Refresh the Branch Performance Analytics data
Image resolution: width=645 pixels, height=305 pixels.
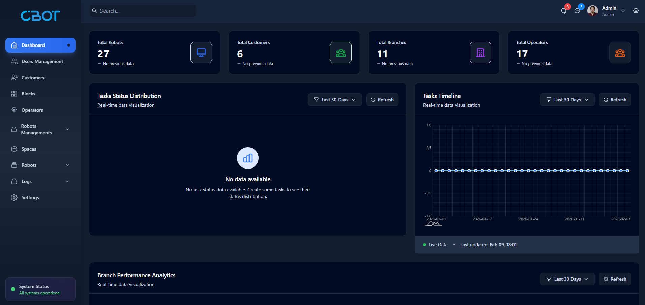(614, 279)
